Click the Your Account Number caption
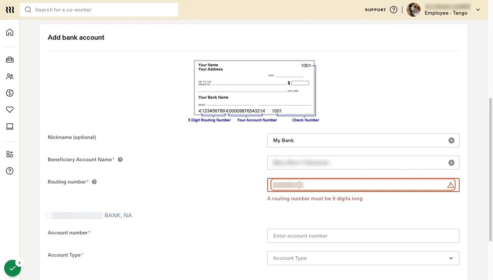493x280 pixels. [257, 120]
